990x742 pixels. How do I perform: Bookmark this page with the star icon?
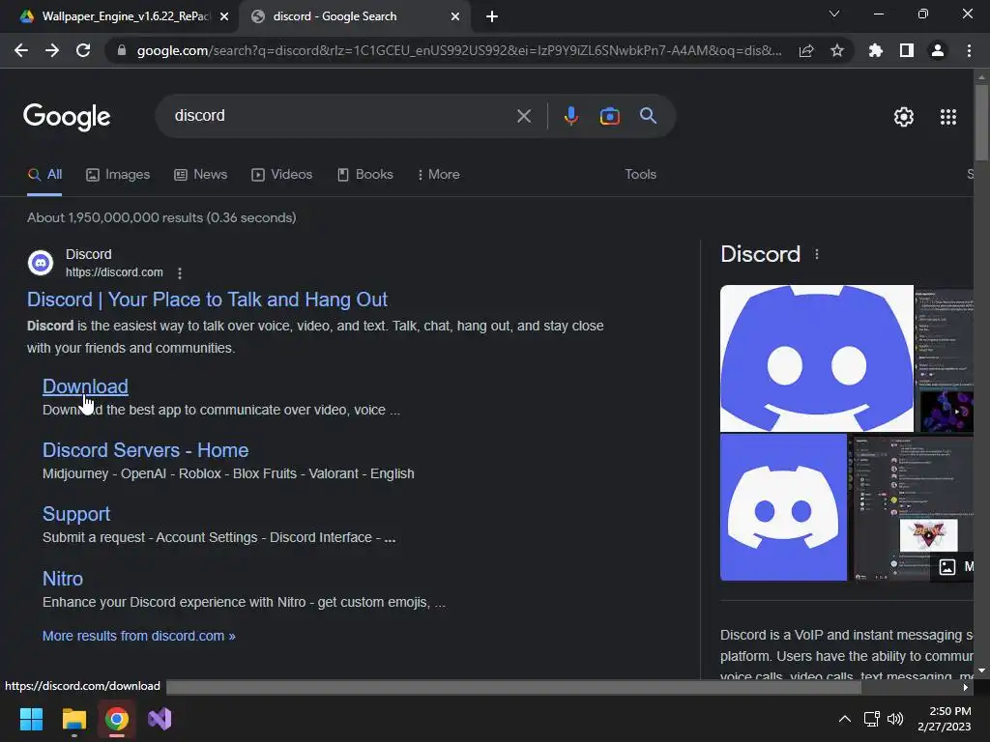[837, 50]
